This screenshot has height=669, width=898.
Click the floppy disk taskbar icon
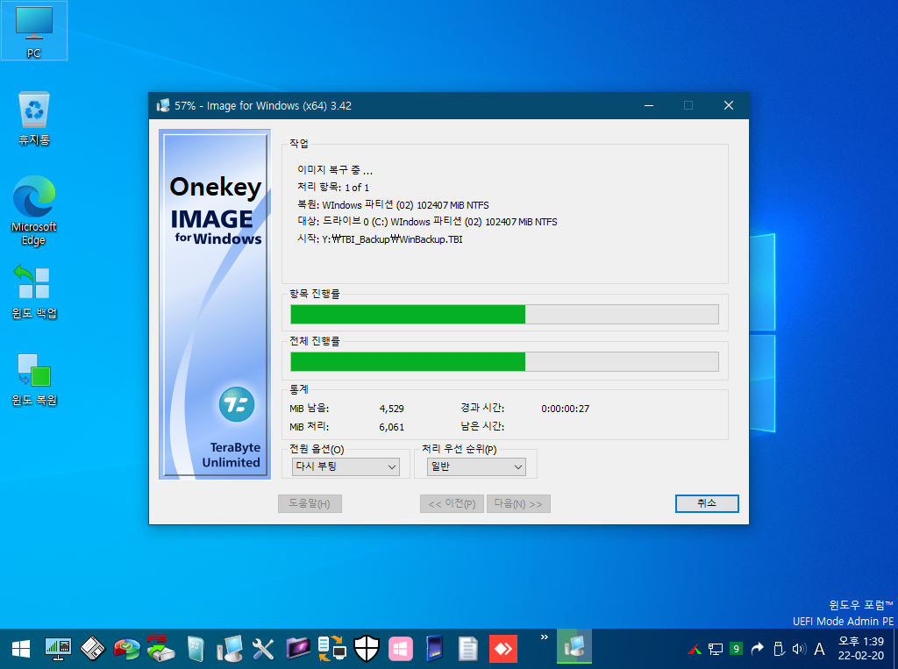tap(92, 649)
